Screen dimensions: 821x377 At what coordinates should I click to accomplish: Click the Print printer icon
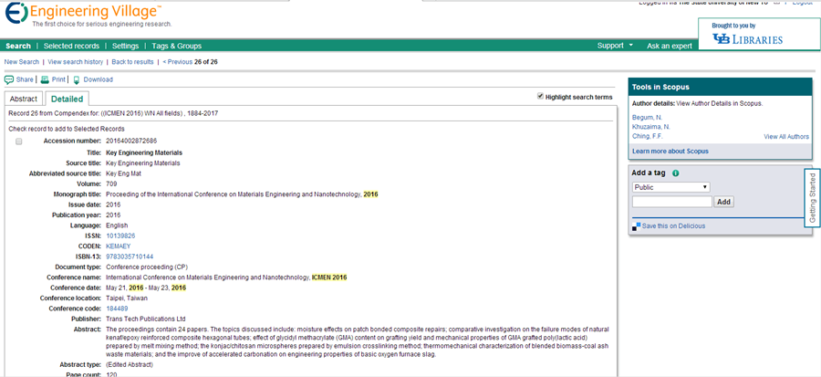coord(45,79)
